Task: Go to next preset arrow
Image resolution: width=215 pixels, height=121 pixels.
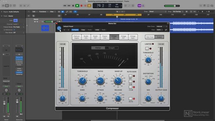Action: [x=68, y=30]
